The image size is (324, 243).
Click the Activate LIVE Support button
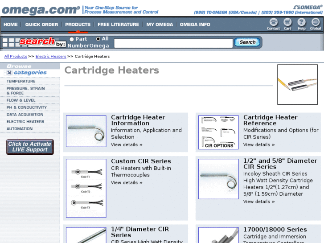(x=30, y=147)
